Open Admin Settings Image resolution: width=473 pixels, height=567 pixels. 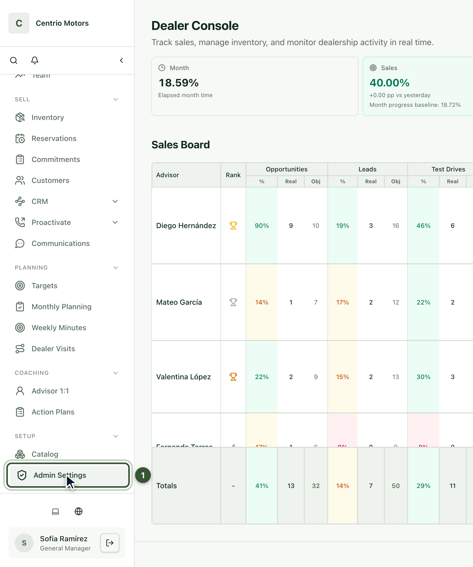68,475
